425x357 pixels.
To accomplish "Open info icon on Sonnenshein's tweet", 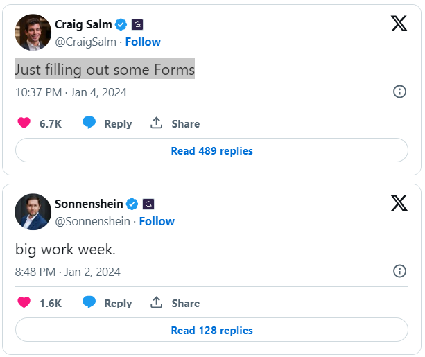I will pyautogui.click(x=399, y=271).
